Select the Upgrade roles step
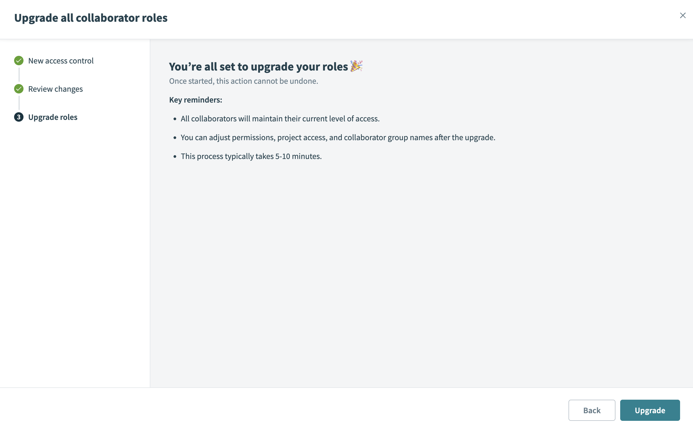The image size is (693, 432). (53, 117)
